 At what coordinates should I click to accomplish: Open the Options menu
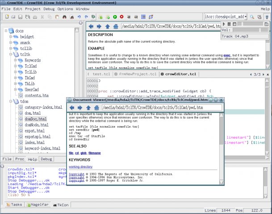point(65,9)
